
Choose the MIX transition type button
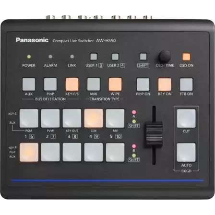click(94, 84)
